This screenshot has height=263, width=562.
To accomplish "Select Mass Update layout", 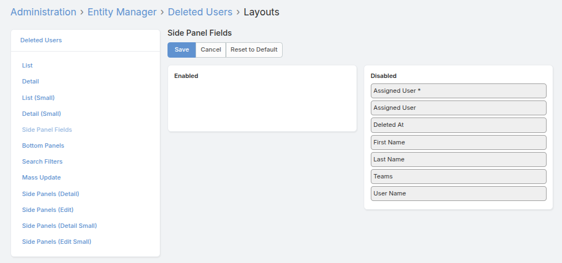I will [x=41, y=177].
